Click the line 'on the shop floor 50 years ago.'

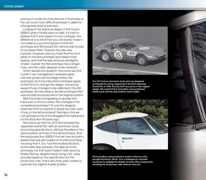(40, 119)
